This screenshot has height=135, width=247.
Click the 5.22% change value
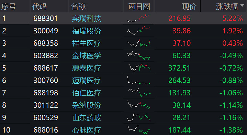[x=233, y=19]
